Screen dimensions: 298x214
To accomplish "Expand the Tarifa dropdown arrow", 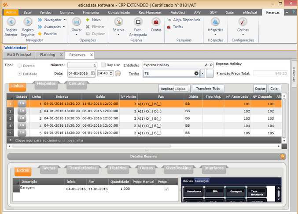I will click(202, 73).
